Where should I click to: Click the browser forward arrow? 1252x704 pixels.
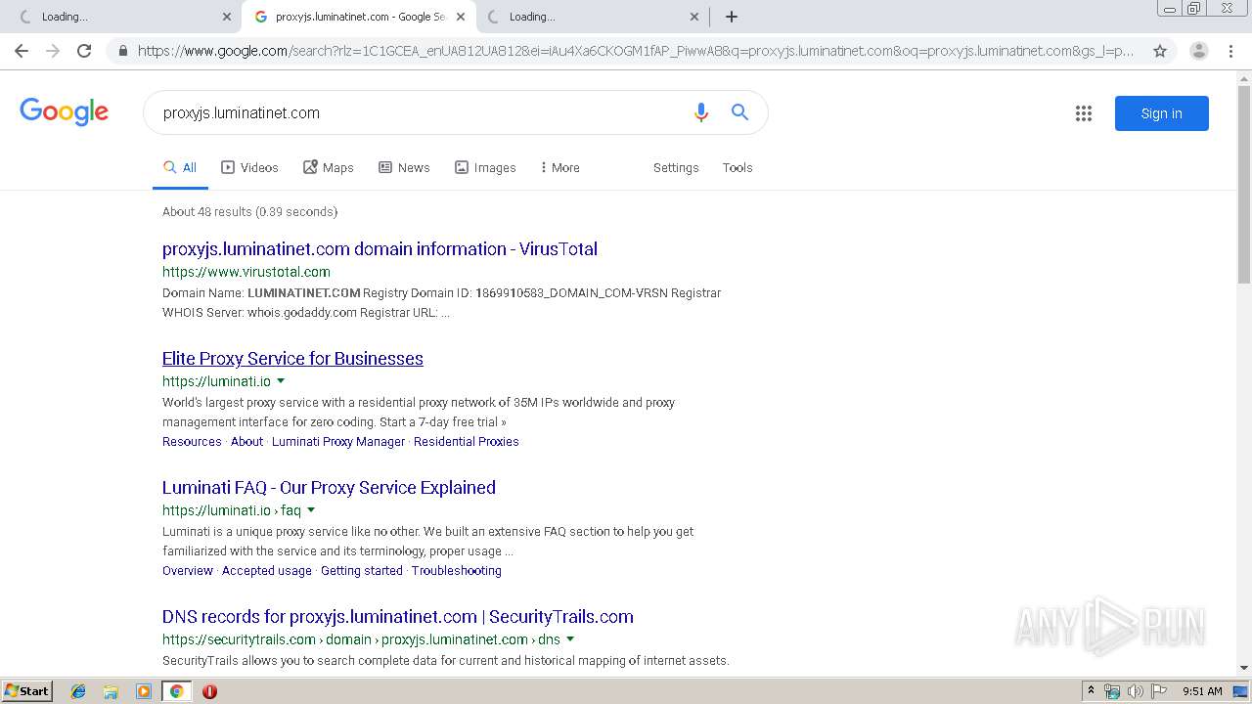[53, 51]
